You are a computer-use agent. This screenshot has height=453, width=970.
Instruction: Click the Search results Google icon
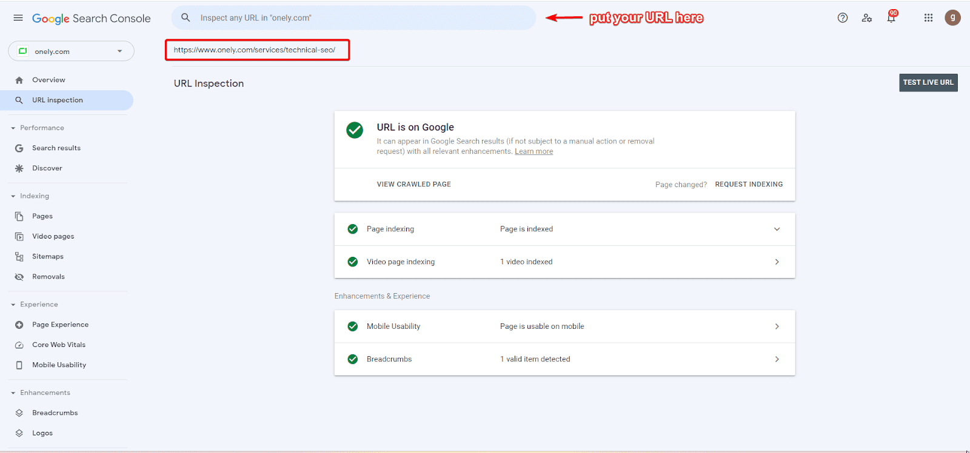pos(19,148)
